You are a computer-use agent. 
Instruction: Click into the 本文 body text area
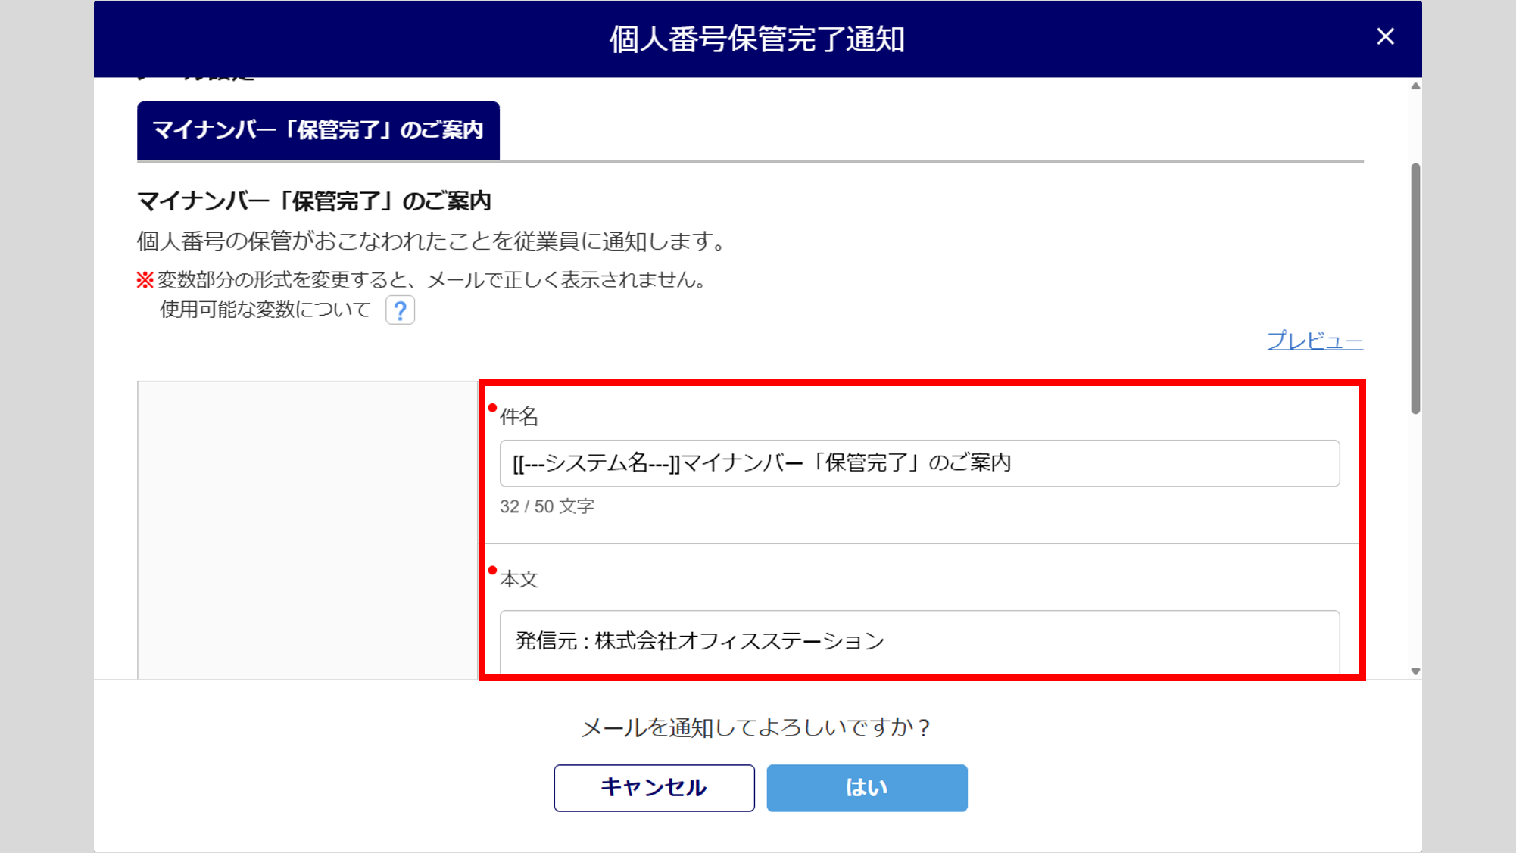[x=919, y=642]
